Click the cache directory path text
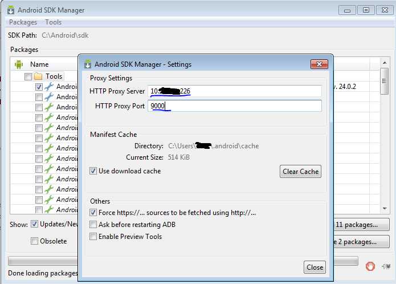 [214, 146]
